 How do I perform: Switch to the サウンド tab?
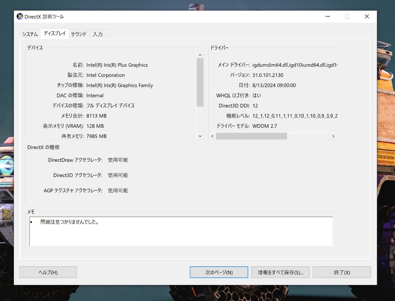click(x=79, y=34)
